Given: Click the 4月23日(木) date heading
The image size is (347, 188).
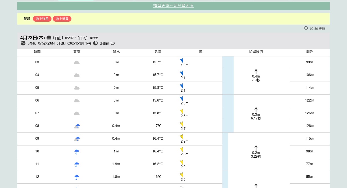Looking at the screenshot, I should coord(32,38).
